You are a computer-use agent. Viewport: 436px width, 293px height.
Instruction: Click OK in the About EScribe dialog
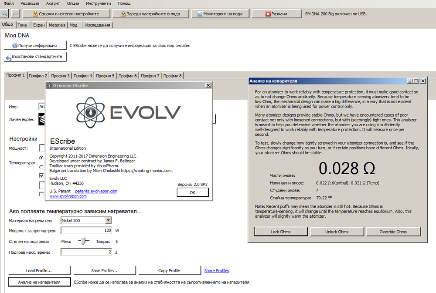point(192,192)
